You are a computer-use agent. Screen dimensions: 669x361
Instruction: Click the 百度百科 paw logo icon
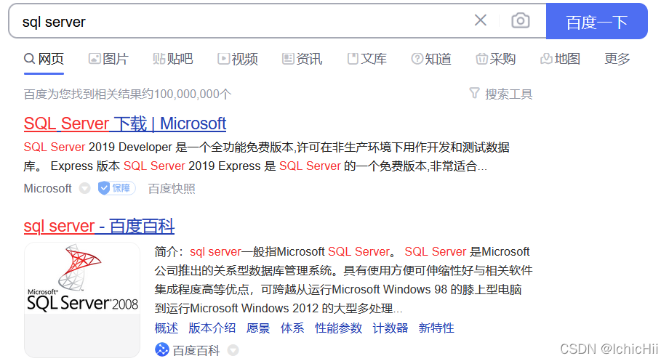tap(161, 349)
